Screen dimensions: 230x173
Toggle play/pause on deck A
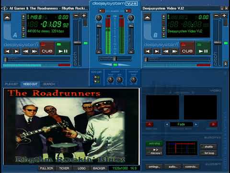pyautogui.click(x=63, y=48)
